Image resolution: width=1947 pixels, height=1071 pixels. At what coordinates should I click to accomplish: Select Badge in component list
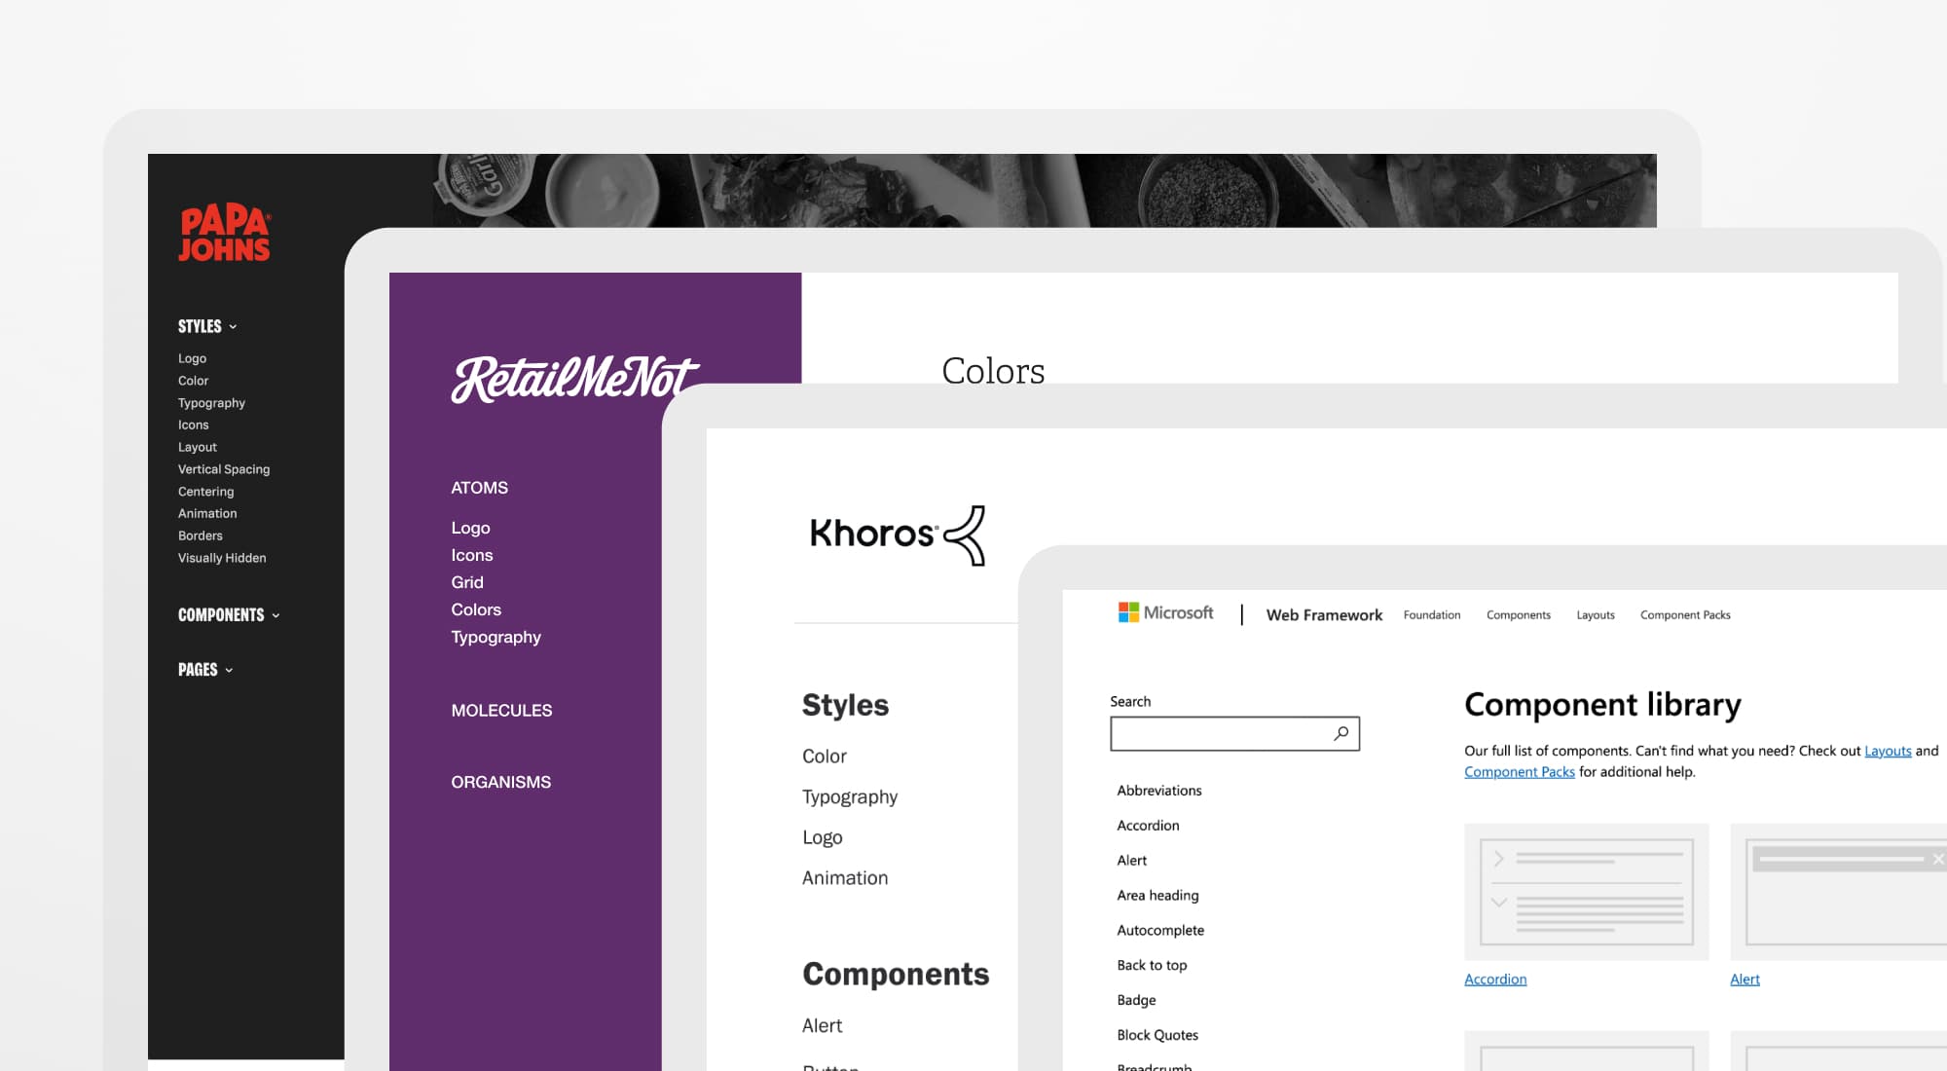point(1136,1001)
